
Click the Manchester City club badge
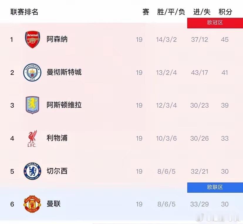(x=32, y=72)
